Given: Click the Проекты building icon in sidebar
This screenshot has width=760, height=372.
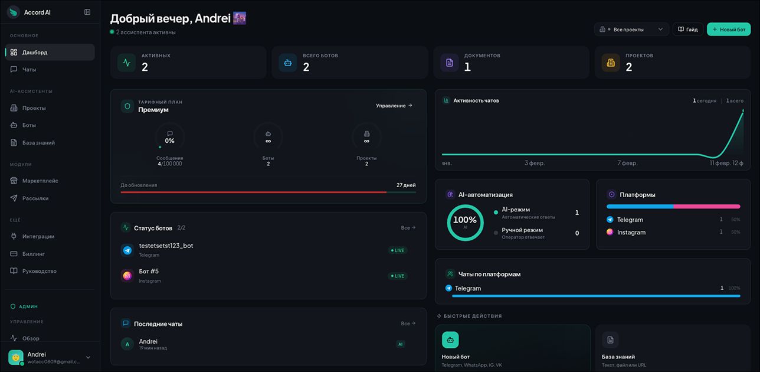Looking at the screenshot, I should click(x=14, y=108).
